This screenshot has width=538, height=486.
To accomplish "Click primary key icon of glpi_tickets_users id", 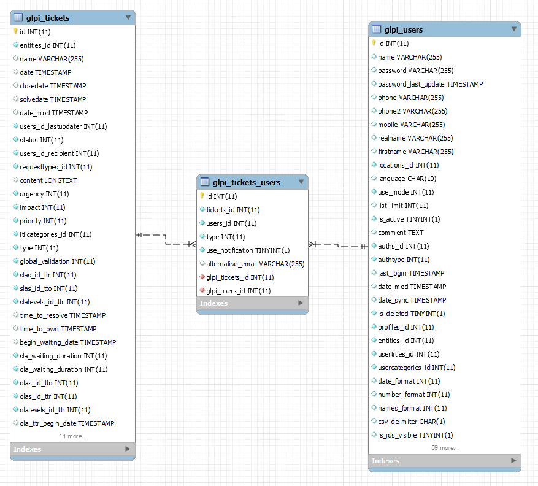I will (202, 196).
